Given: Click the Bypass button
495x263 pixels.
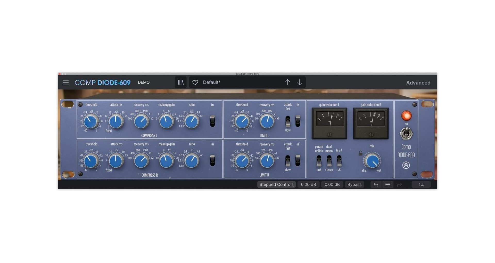Looking at the screenshot, I should 354,185.
